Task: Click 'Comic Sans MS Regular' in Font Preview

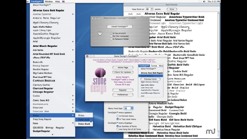Action: (180, 75)
